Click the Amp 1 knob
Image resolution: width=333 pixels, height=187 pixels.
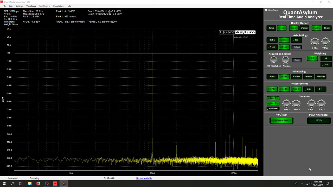pos(286,103)
